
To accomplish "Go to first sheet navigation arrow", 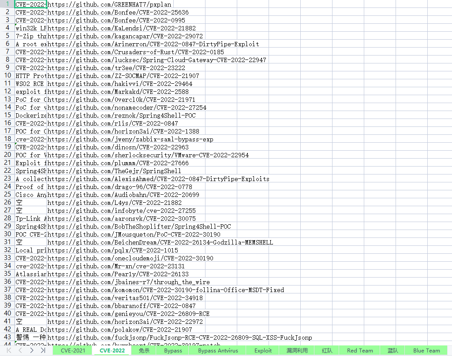I will 9,350.
